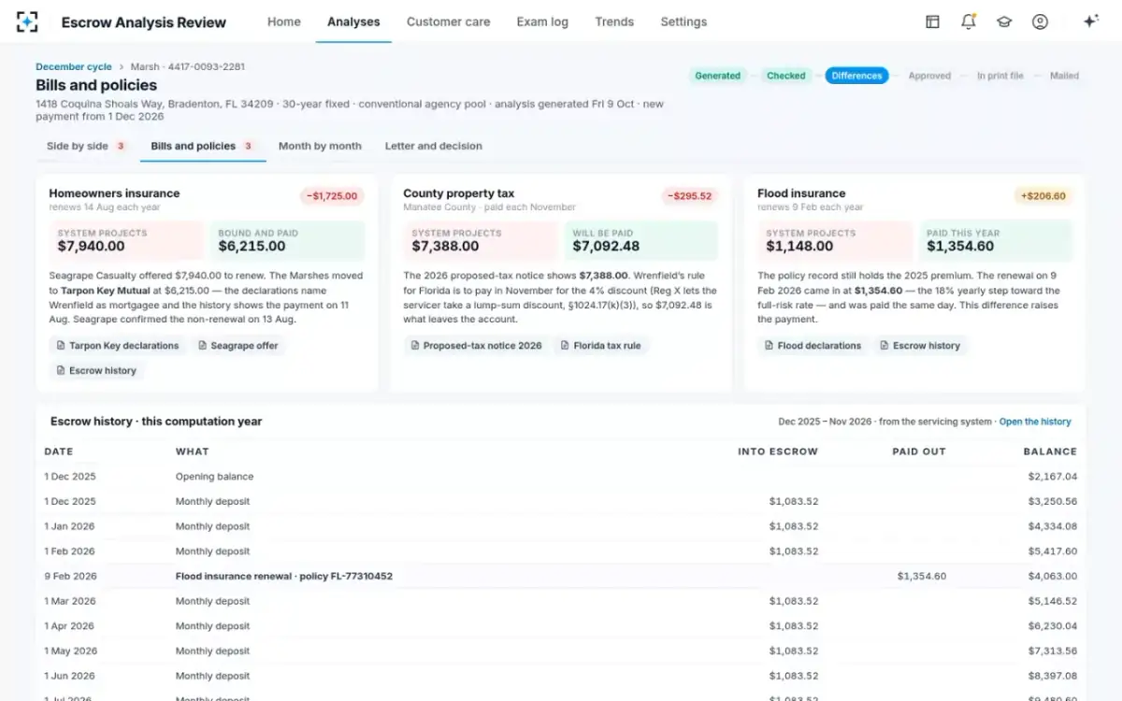
Task: Switch to the Side by side tab
Action: pyautogui.click(x=87, y=146)
